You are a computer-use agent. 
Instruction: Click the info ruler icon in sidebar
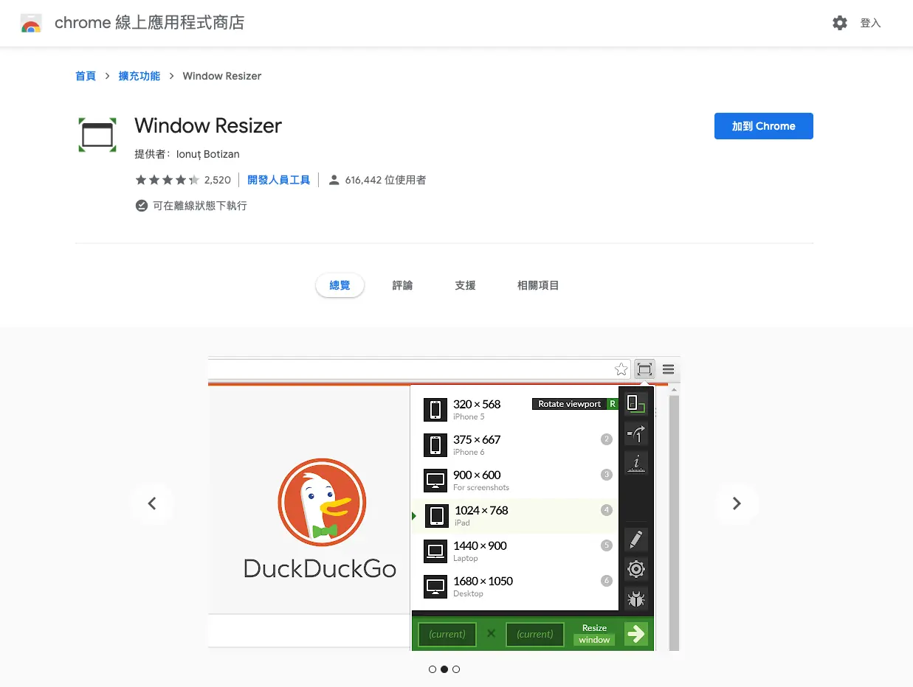click(635, 463)
